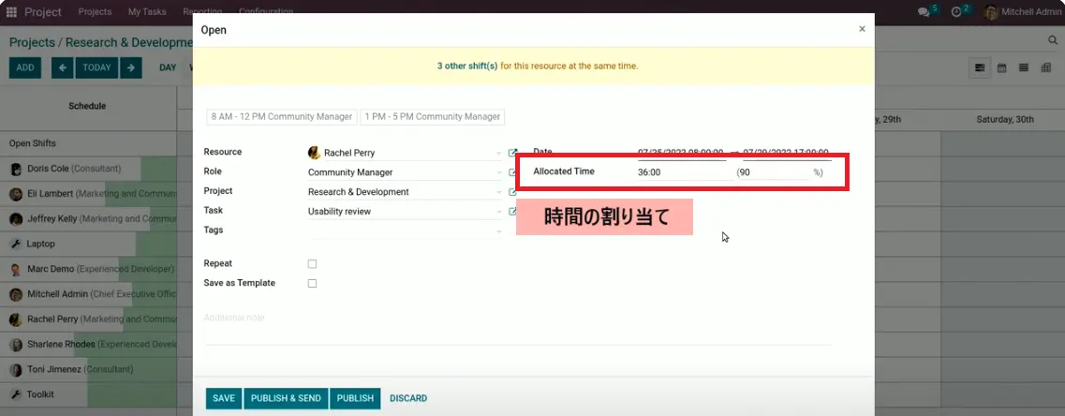The height and width of the screenshot is (416, 1065).
Task: Expand the Project dropdown arrow
Action: [499, 192]
